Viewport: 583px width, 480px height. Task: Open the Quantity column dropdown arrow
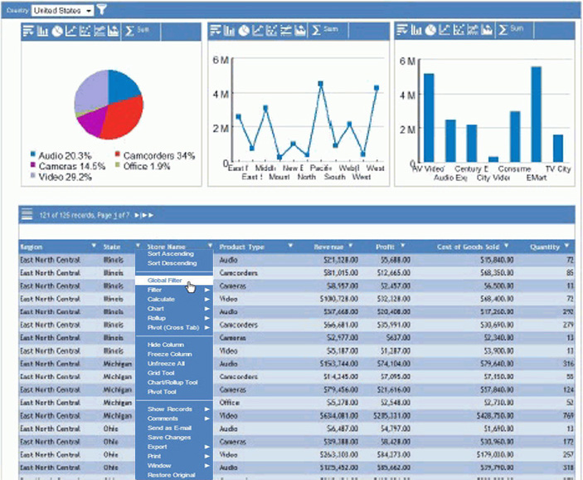[566, 246]
